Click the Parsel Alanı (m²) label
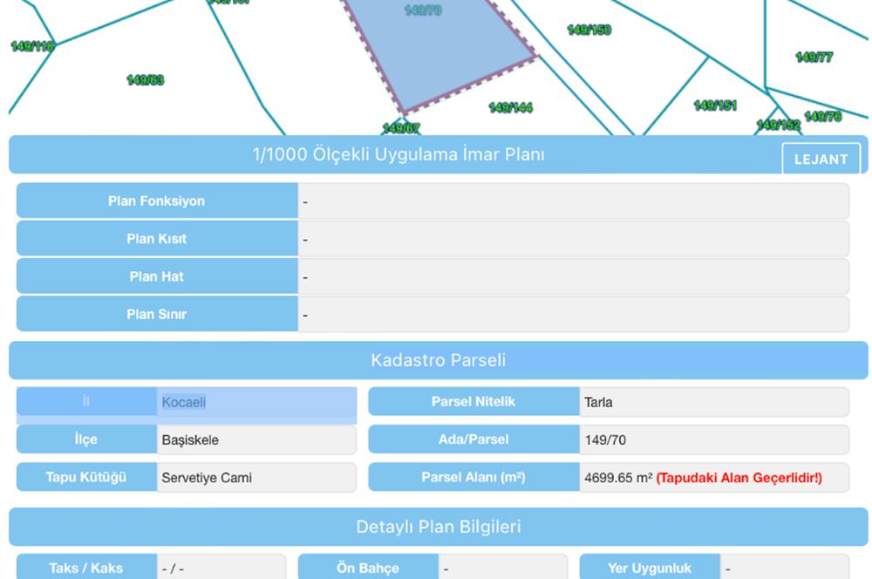 click(473, 477)
